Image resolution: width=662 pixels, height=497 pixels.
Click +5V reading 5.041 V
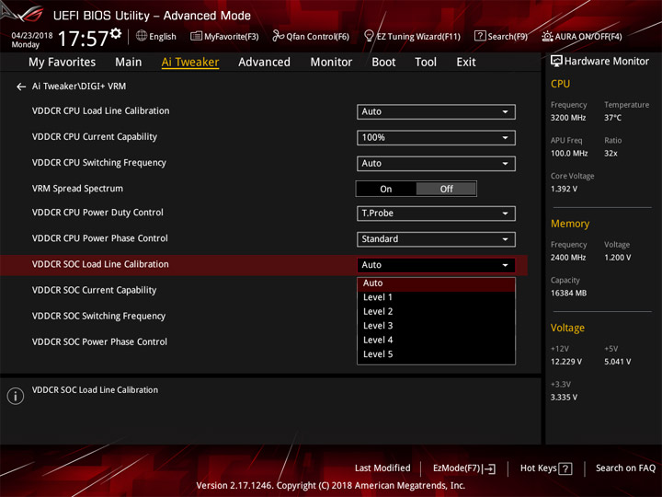[618, 362]
